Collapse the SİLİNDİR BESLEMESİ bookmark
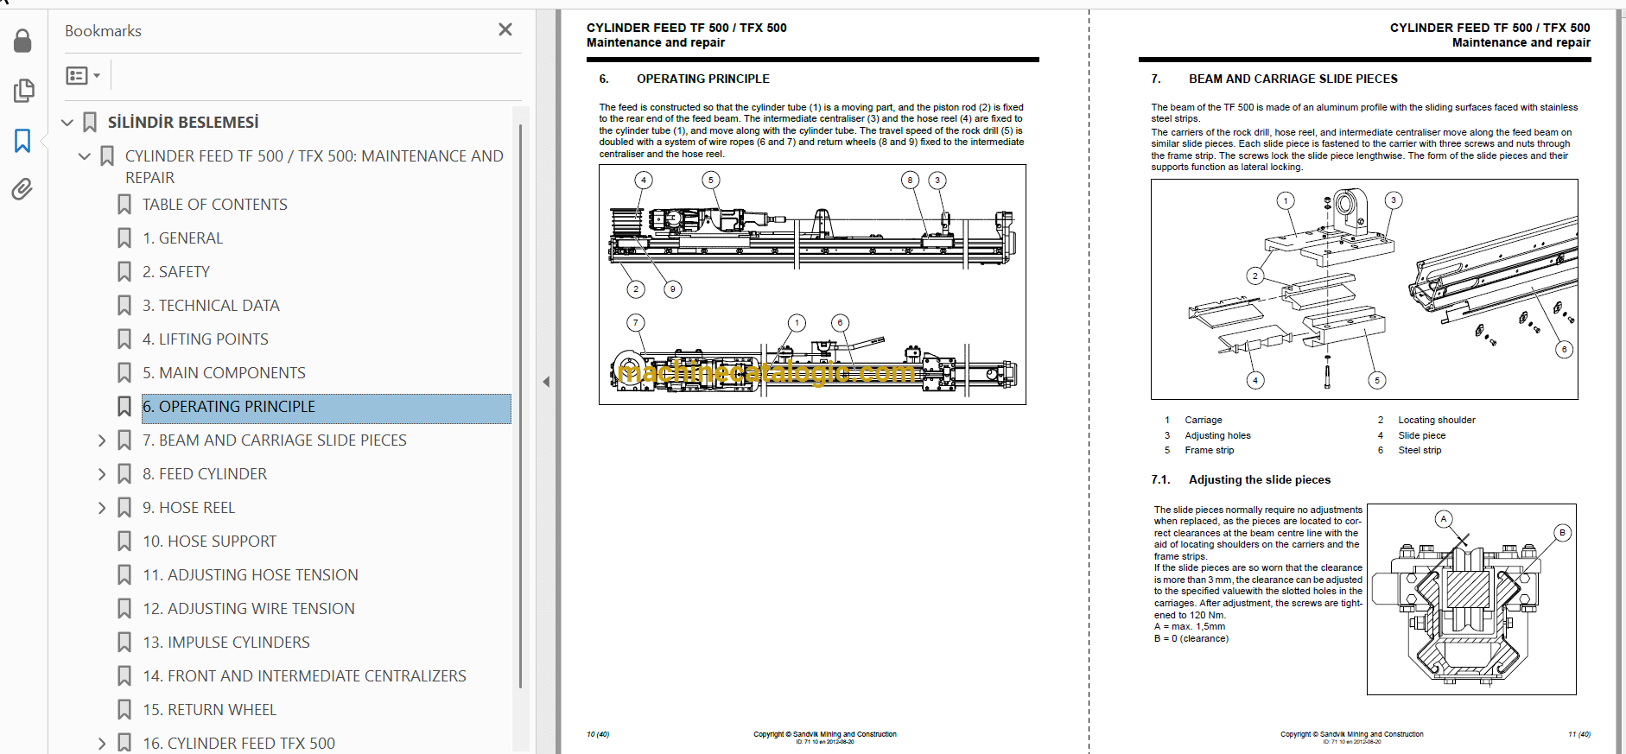 [x=67, y=123]
